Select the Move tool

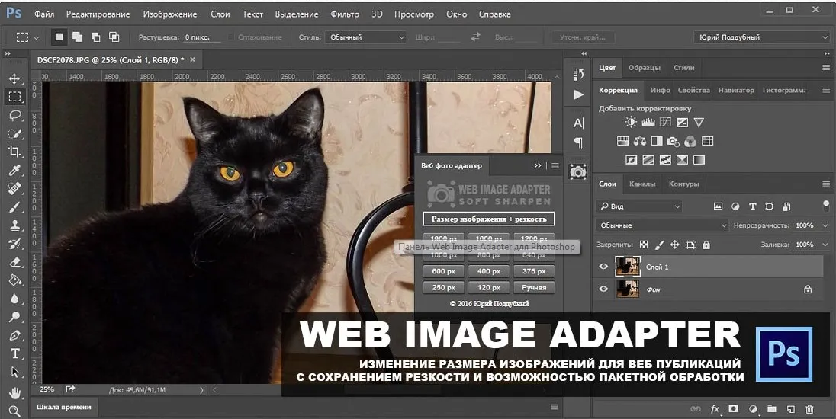pos(14,78)
